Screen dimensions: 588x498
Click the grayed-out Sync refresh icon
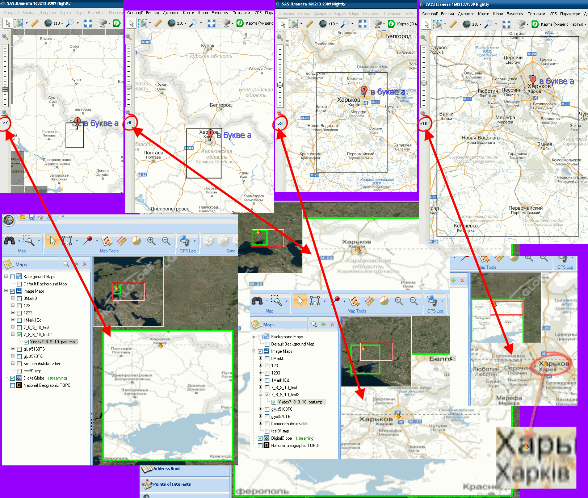tap(208, 241)
